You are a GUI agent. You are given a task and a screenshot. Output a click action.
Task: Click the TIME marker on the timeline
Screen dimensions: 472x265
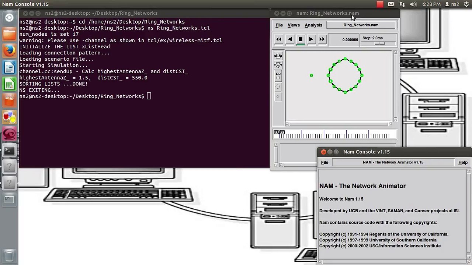(x=279, y=132)
